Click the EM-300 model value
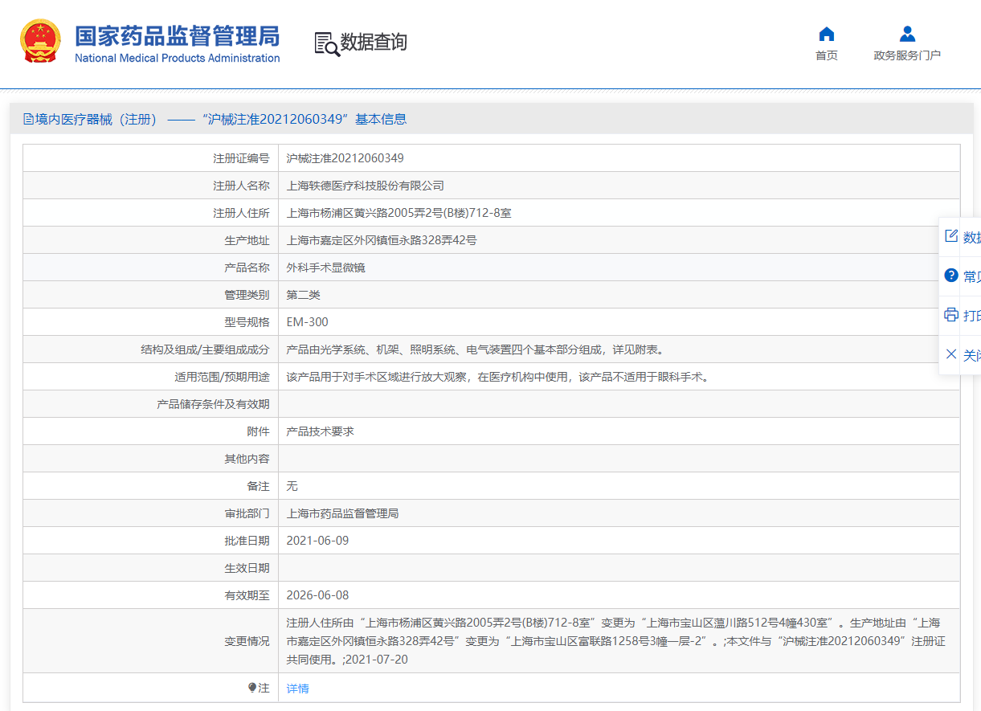The width and height of the screenshot is (981, 711). pyautogui.click(x=308, y=322)
